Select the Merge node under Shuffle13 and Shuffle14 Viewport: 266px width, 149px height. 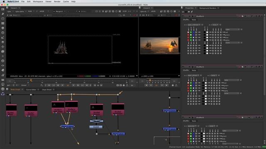tap(67, 126)
